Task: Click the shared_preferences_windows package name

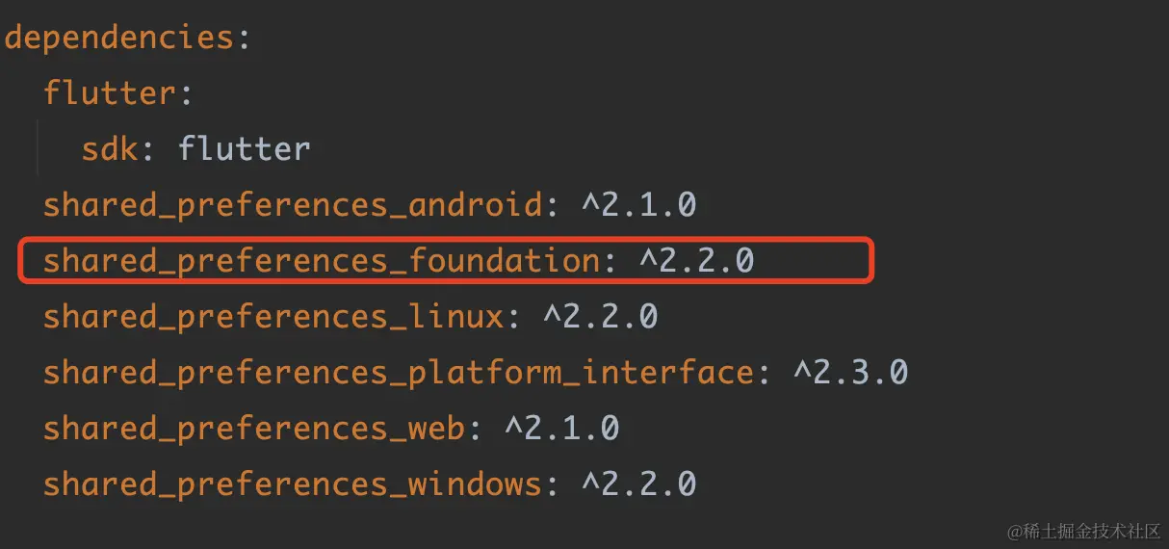Action: pyautogui.click(x=293, y=485)
